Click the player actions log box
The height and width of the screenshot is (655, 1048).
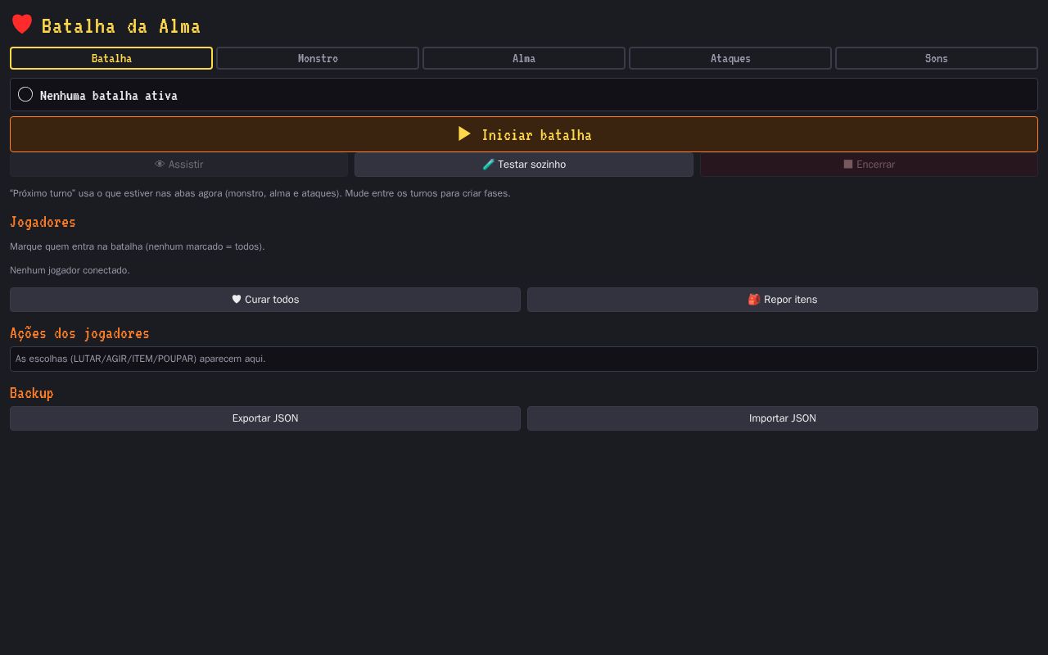tap(524, 359)
